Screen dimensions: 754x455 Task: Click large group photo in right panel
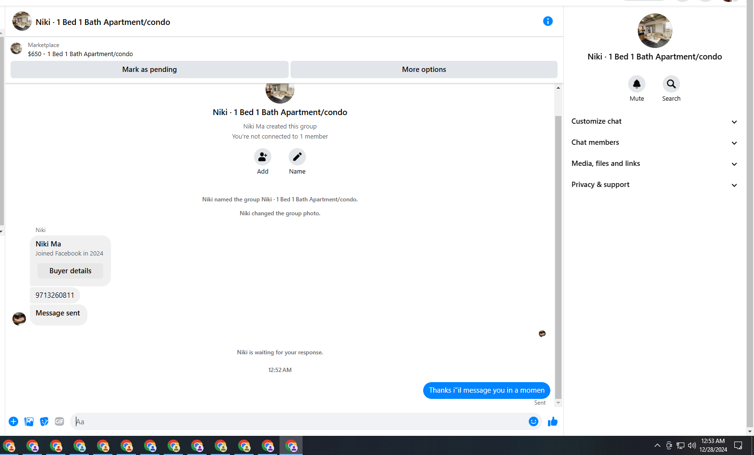[x=655, y=31]
